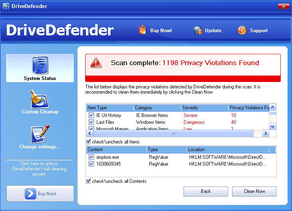Uncheck the iexplore.exe content entry
This screenshot has height=211, width=292.
coord(91,157)
